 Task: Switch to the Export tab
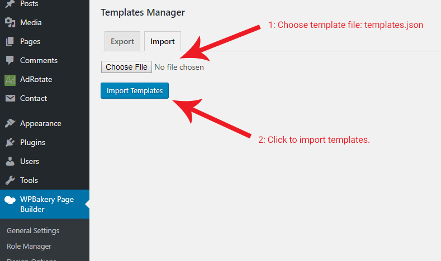[x=122, y=41]
